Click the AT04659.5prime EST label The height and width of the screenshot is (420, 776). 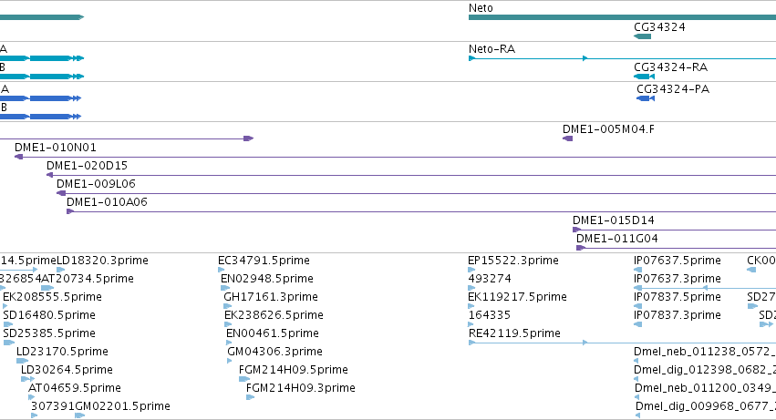(75, 388)
